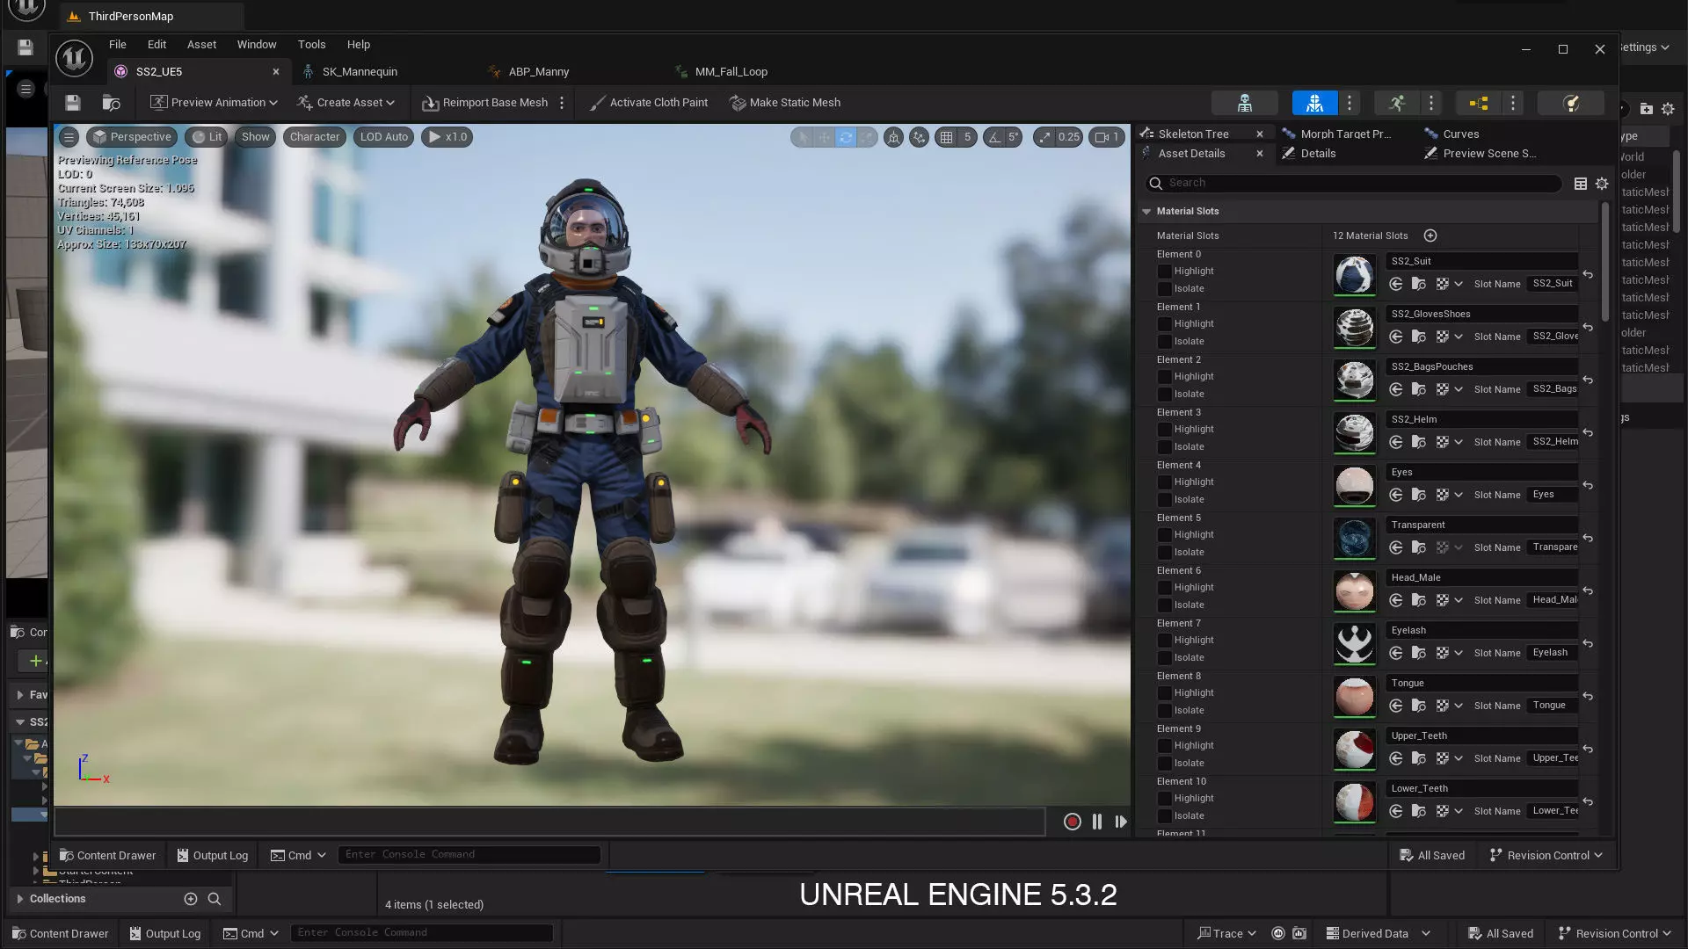Click Save icon in mesh editor toolbar
This screenshot has width=1688, height=949.
pyautogui.click(x=73, y=103)
